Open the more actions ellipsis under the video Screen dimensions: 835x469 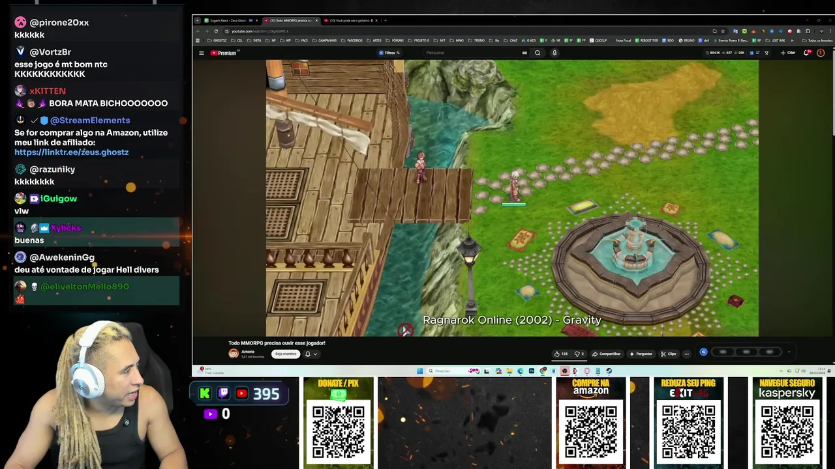[686, 354]
